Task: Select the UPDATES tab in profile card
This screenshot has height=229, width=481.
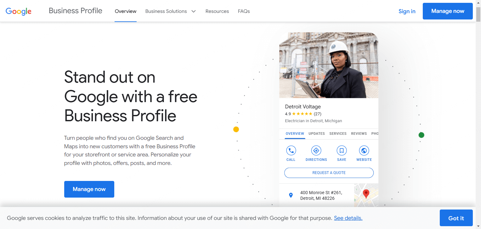Action: (x=317, y=134)
